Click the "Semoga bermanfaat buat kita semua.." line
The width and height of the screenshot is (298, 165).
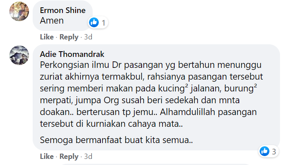pos(116,140)
